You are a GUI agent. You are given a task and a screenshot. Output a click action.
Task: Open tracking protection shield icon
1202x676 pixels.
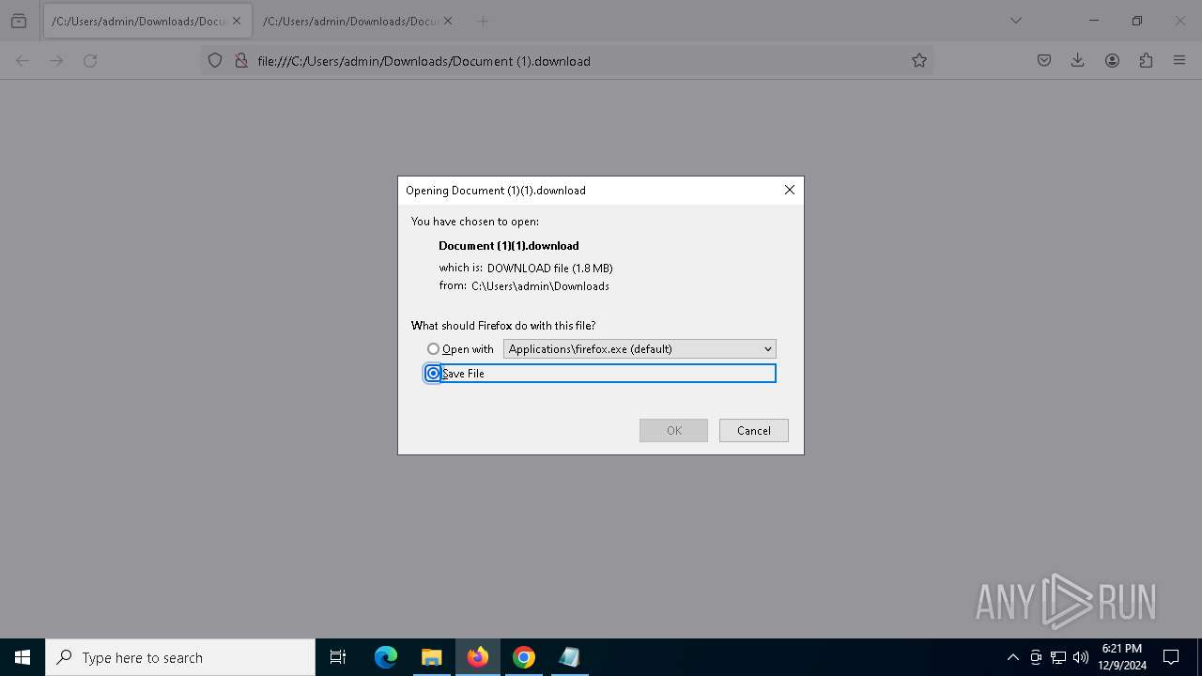point(215,61)
